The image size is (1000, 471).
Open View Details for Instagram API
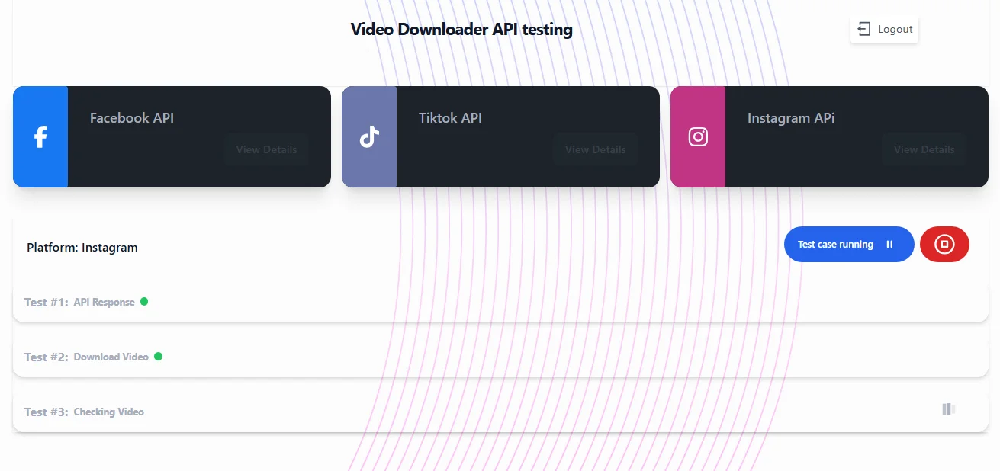pos(924,150)
